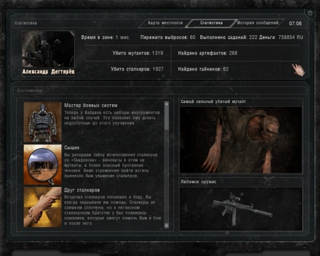This screenshot has height=256, width=320.
Task: Click the Деньги 758854 RU value
Action: click(281, 37)
